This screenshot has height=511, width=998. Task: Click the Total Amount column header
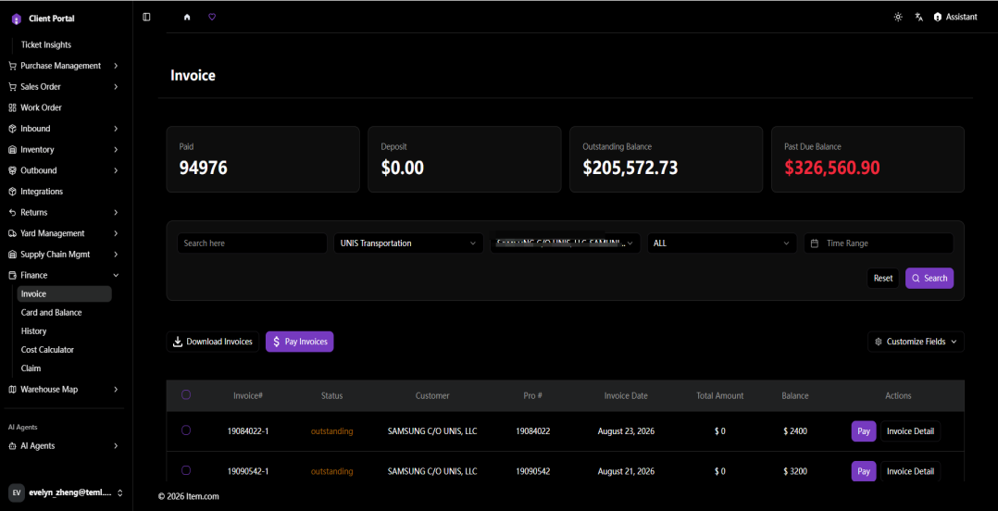coord(720,396)
